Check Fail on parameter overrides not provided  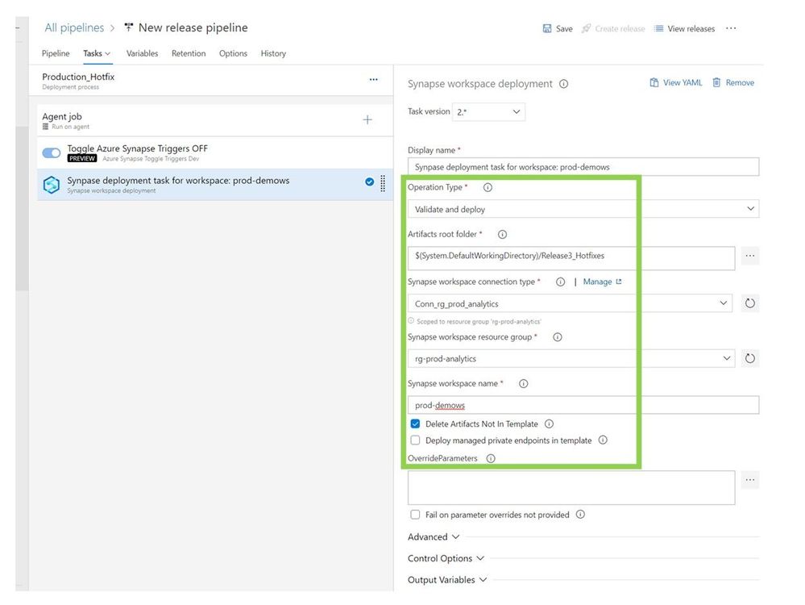coord(415,515)
